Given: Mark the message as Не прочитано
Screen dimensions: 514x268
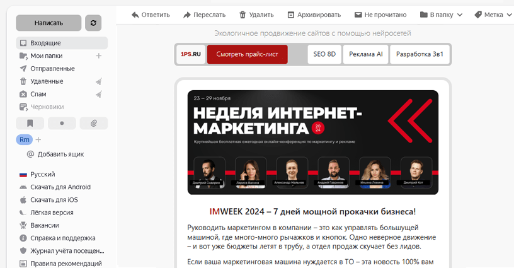Looking at the screenshot, I should 380,15.
